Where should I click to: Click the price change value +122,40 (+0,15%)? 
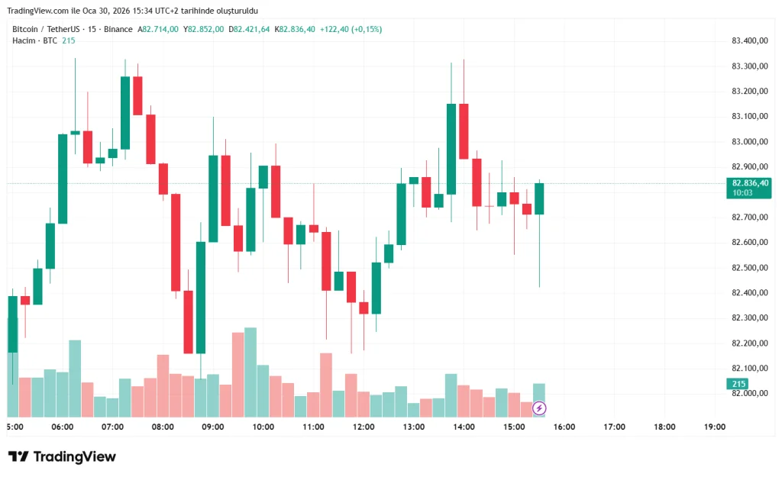click(353, 29)
